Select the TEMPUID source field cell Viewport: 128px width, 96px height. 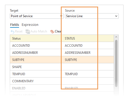pos(88,74)
